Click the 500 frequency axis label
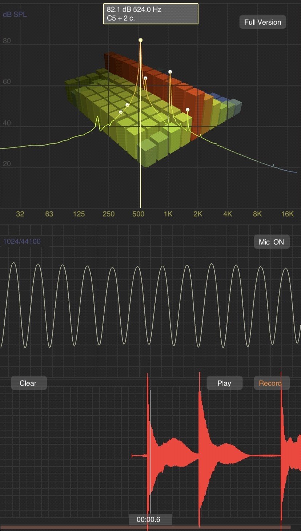 [x=138, y=214]
